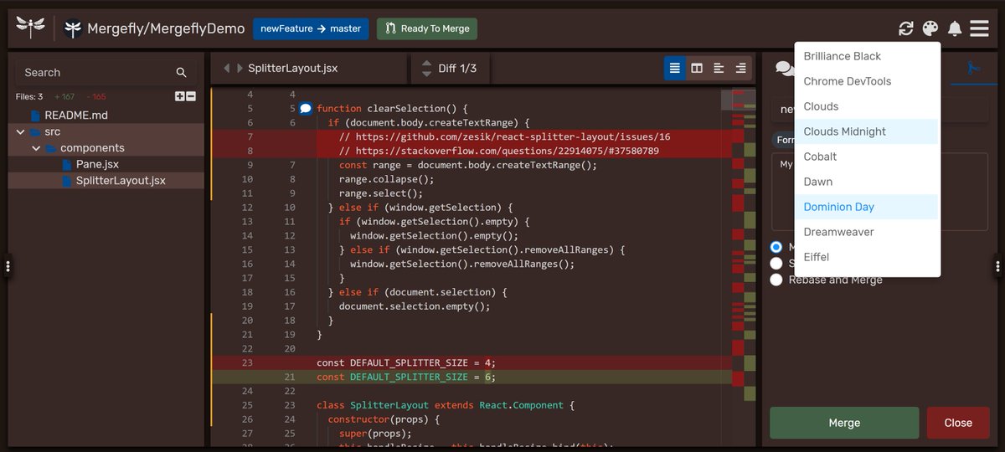The height and width of the screenshot is (452, 1005).
Task: Click the Ready To Merge status button
Action: 427,28
